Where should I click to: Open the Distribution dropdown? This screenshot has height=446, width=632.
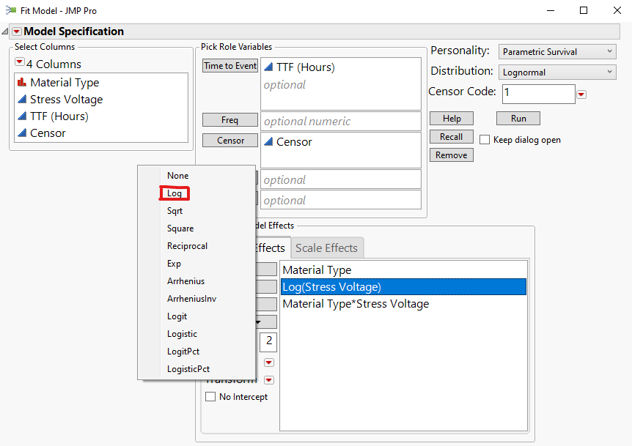coord(557,73)
